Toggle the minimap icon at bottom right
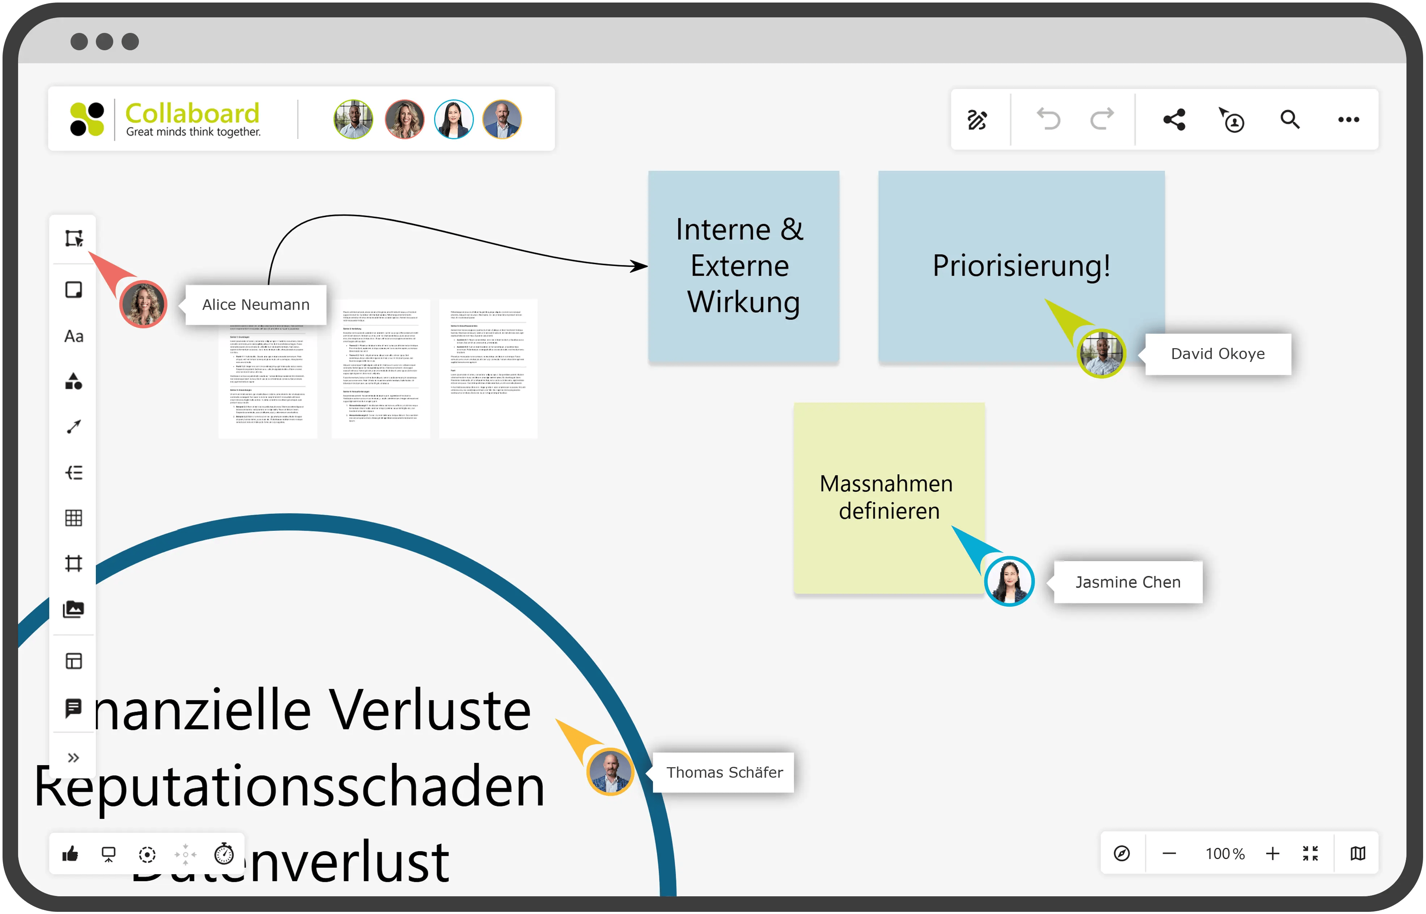Screen dimensions: 1426x914 1358,854
